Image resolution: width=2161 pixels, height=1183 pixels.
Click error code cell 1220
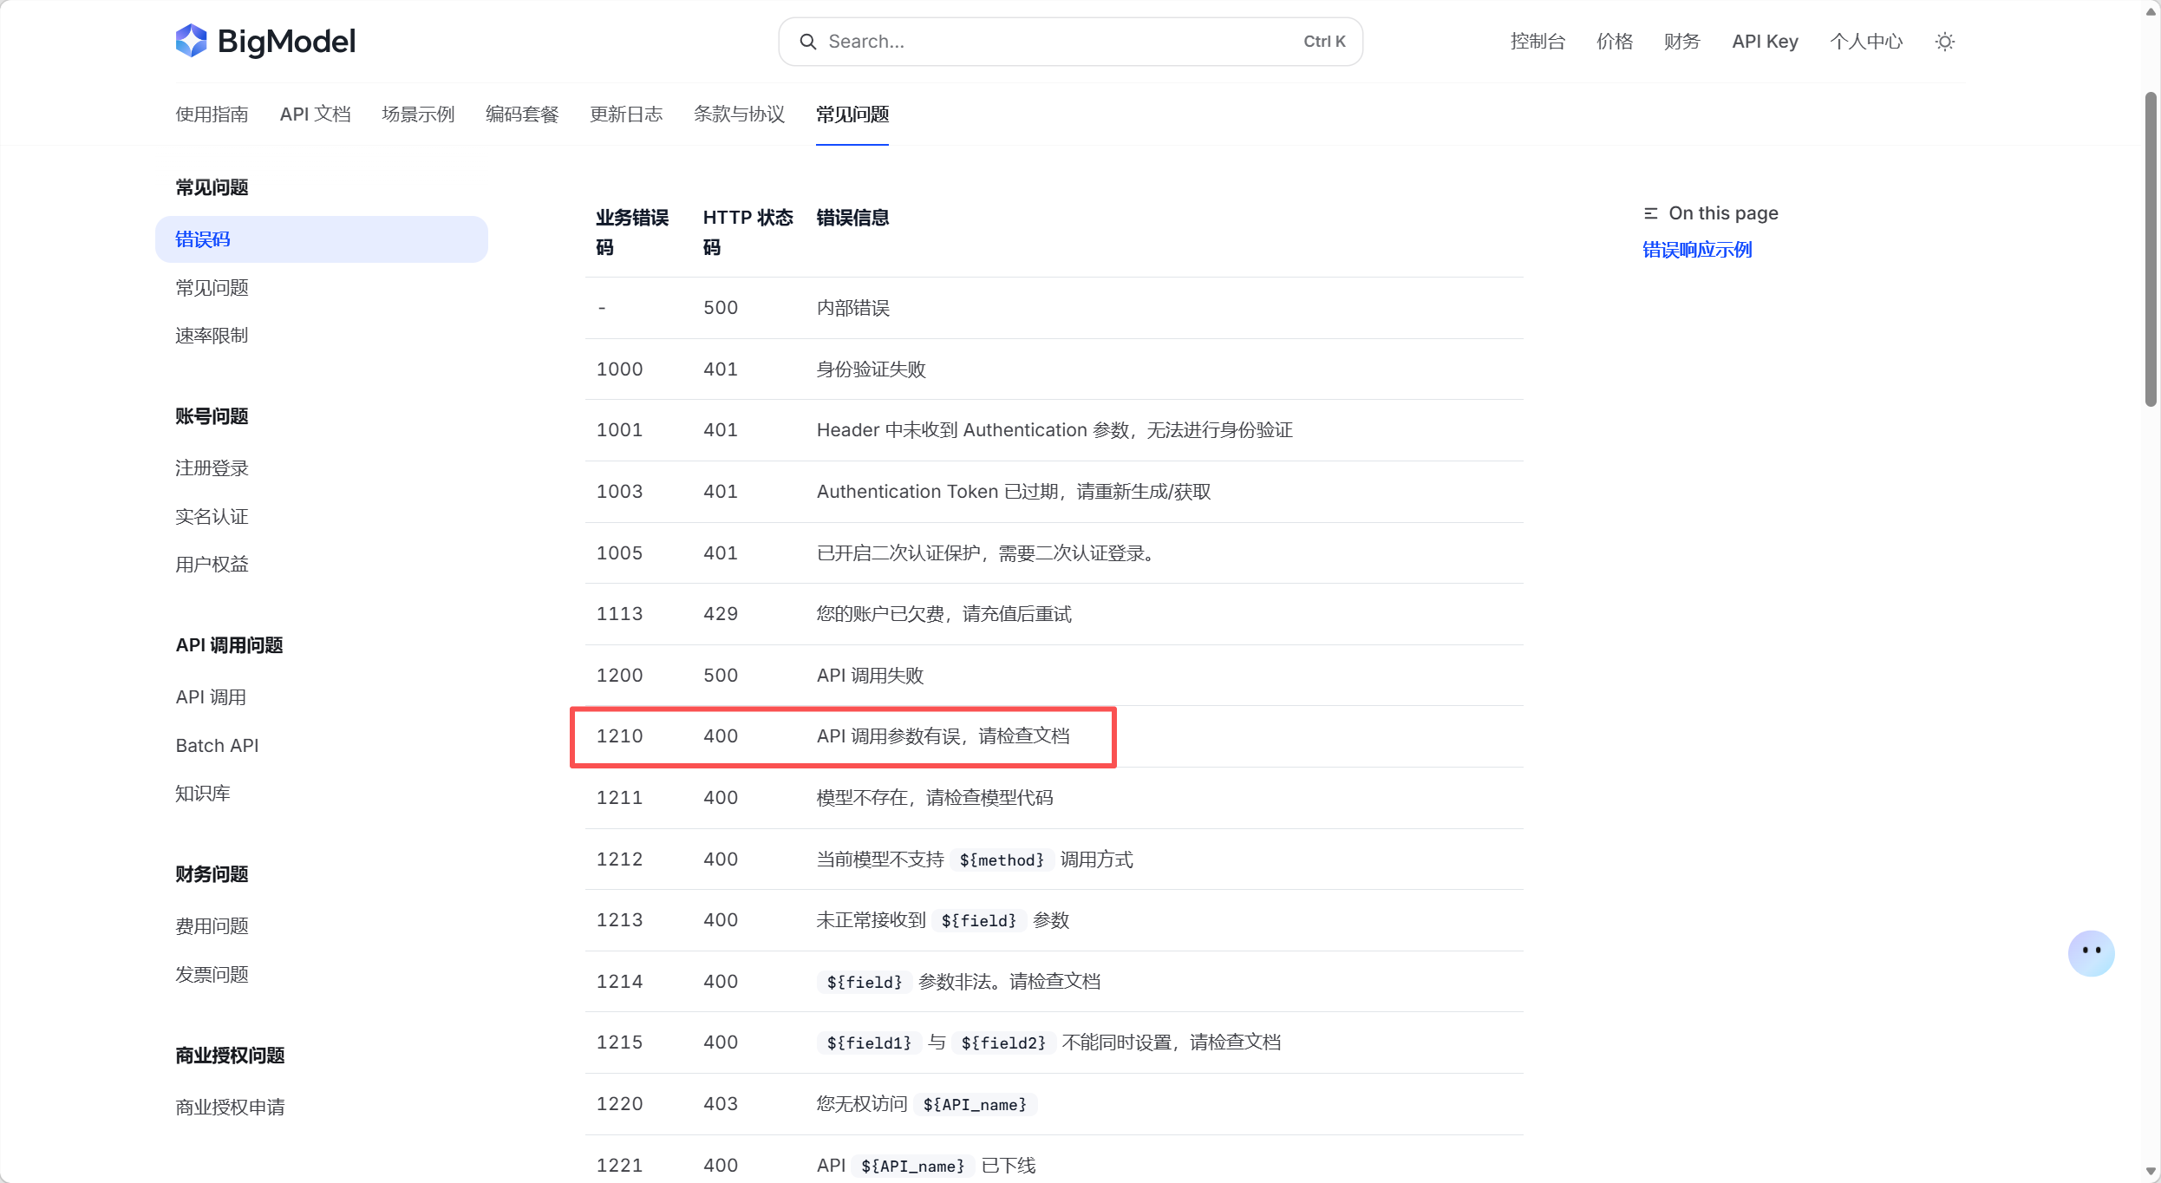619,1104
